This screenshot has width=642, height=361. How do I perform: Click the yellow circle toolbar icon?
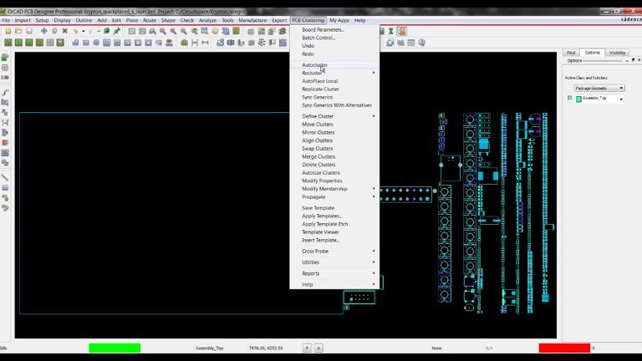(215, 31)
